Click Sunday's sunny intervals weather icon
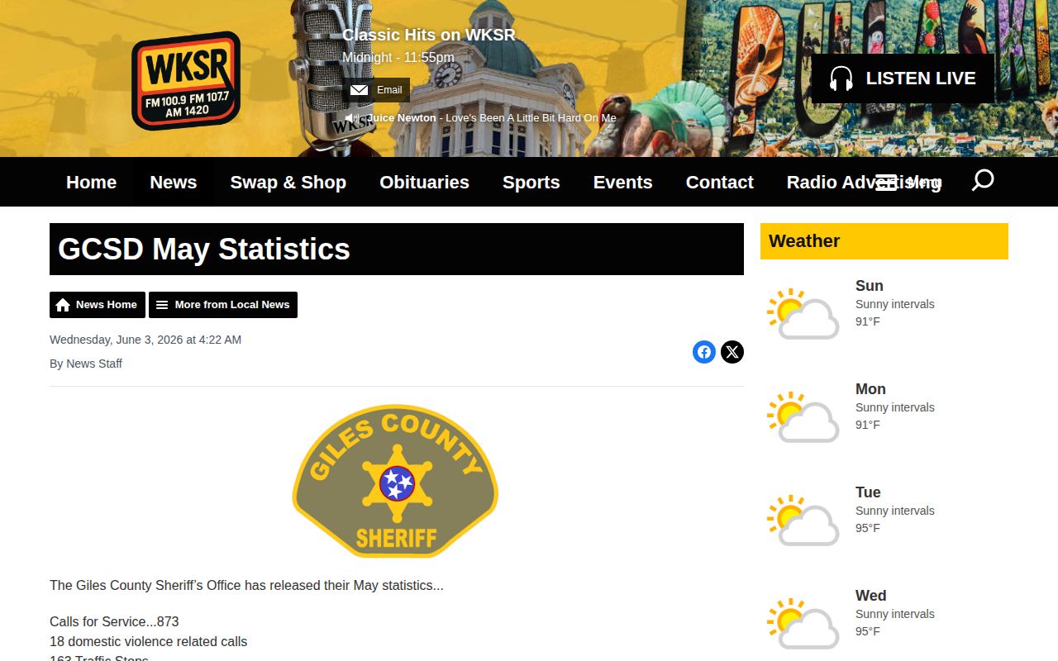This screenshot has width=1058, height=661. pos(803,313)
